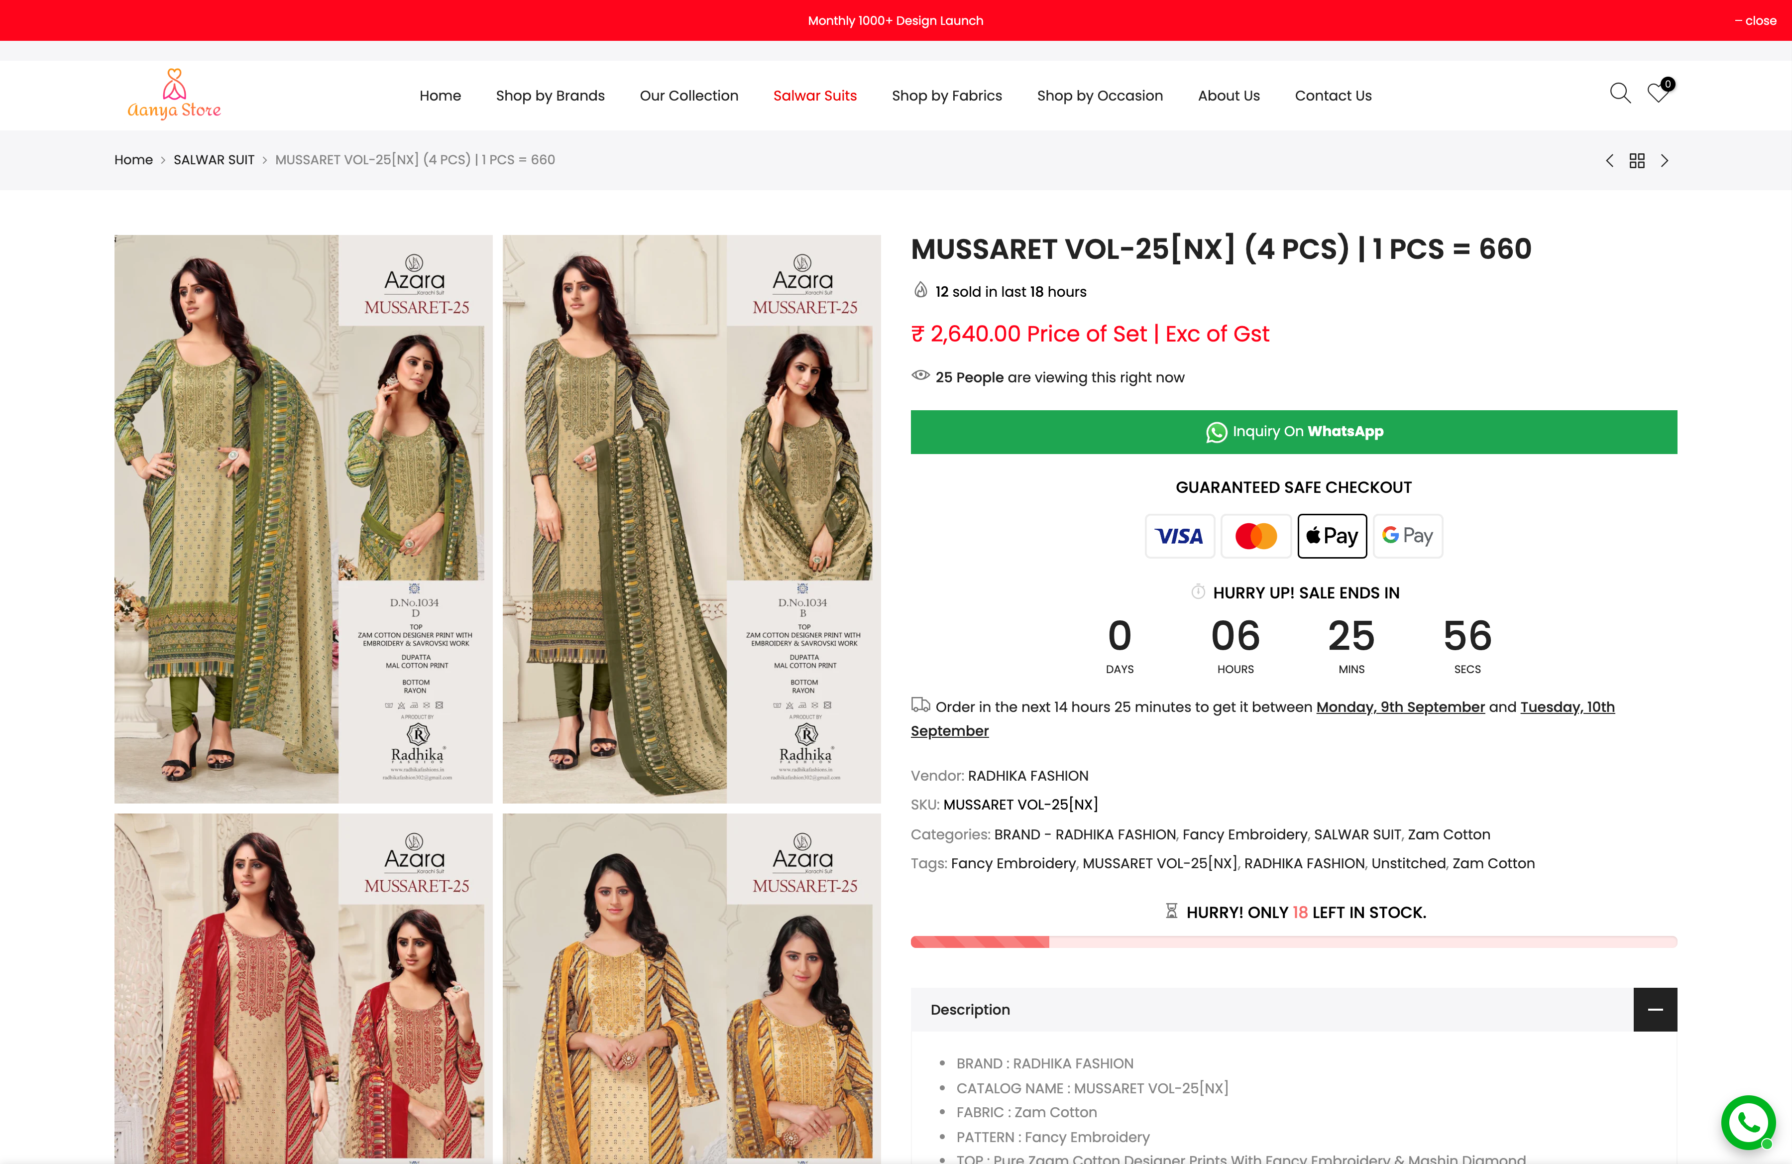Open the search icon
The width and height of the screenshot is (1792, 1164).
1620,94
